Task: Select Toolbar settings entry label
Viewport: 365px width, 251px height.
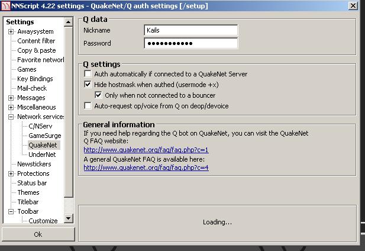Action: (28, 211)
